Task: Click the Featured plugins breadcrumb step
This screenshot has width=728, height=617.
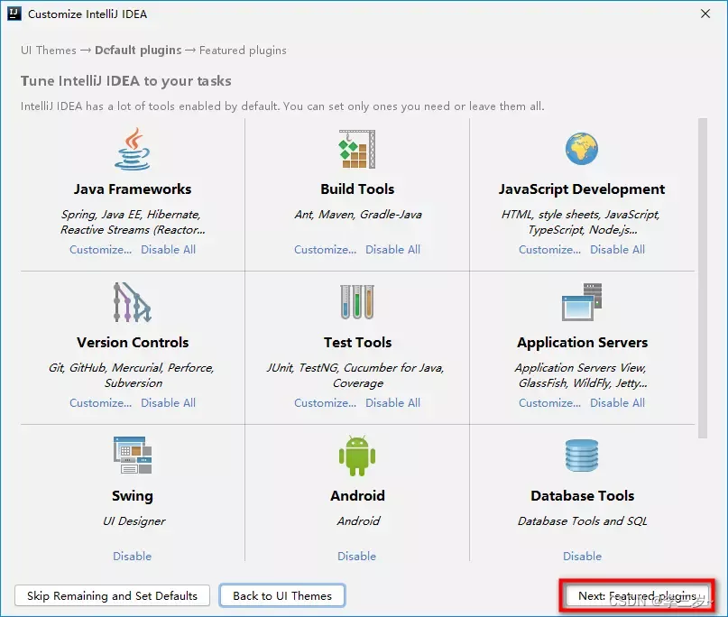Action: [243, 51]
